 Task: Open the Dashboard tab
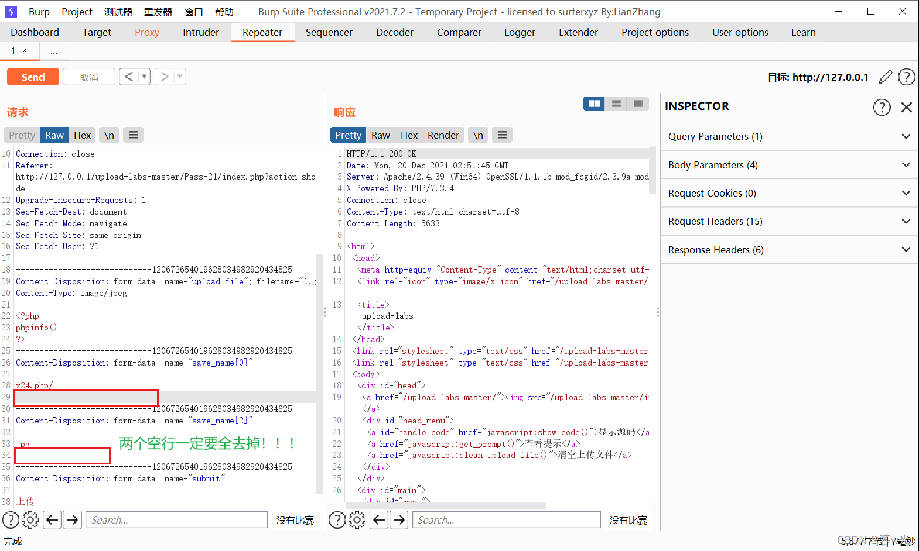pos(35,32)
